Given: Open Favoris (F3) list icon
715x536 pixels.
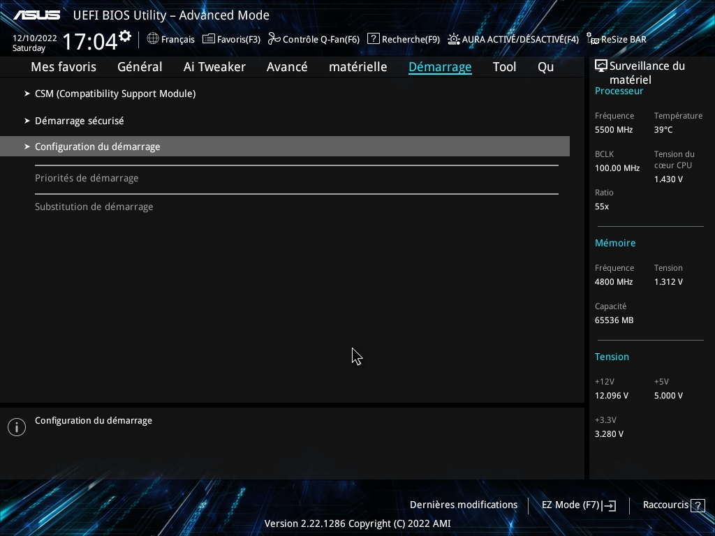Looking at the screenshot, I should [x=209, y=39].
